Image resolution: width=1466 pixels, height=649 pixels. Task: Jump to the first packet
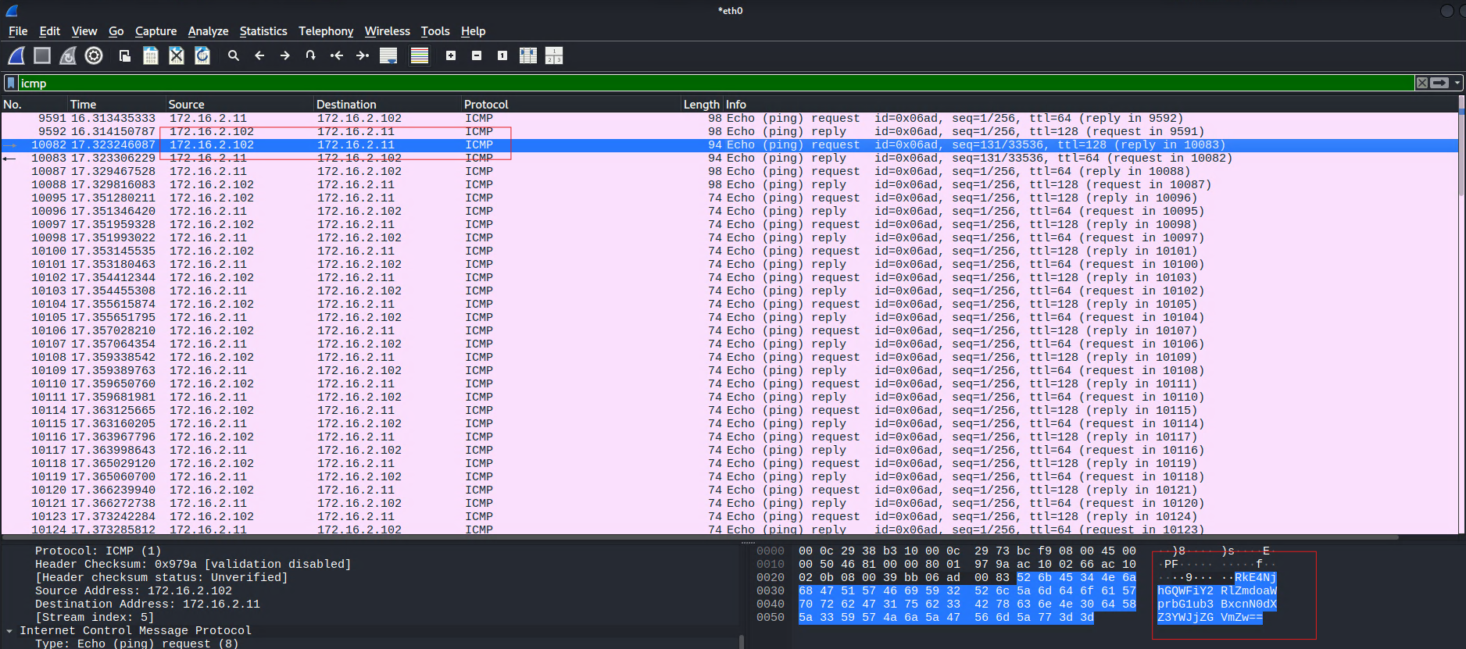click(x=337, y=55)
